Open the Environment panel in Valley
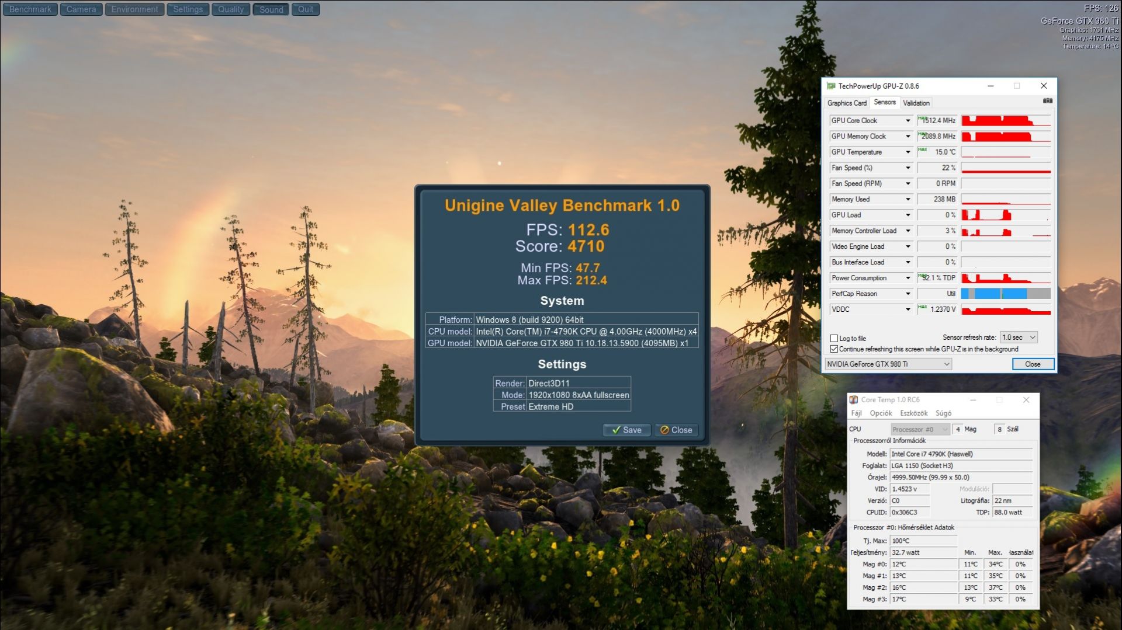The height and width of the screenshot is (630, 1122). coord(134,9)
